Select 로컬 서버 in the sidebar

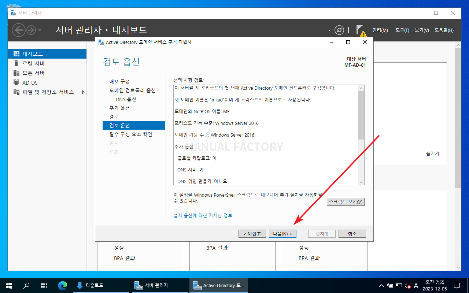coord(47,63)
